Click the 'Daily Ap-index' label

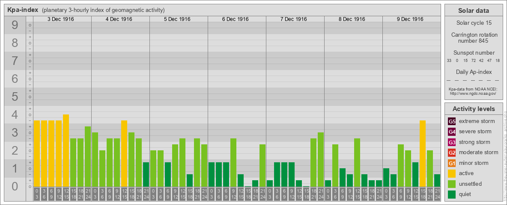(474, 72)
